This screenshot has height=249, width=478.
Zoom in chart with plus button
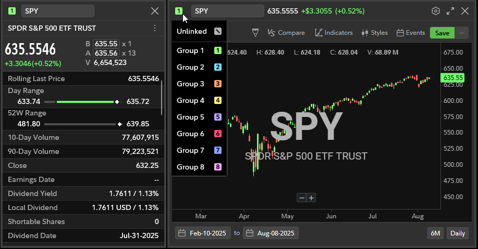tap(311, 198)
